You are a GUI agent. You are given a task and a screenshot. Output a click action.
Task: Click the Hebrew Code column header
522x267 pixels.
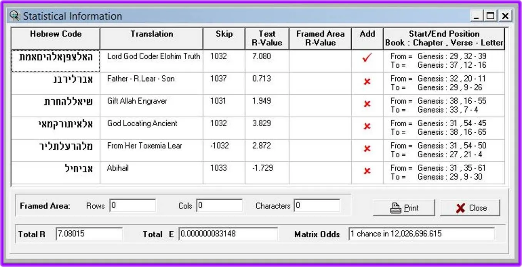click(x=56, y=38)
